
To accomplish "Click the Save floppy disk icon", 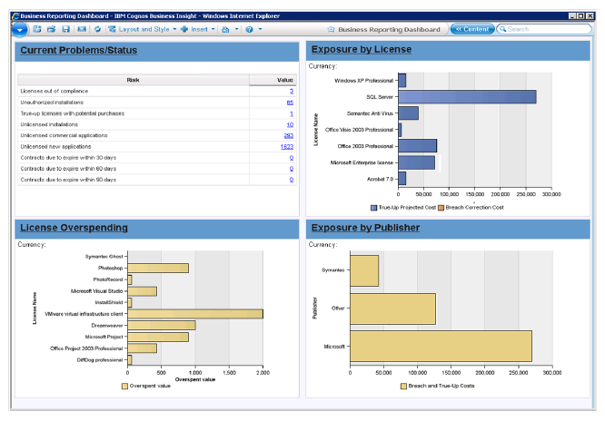I will 65,29.
